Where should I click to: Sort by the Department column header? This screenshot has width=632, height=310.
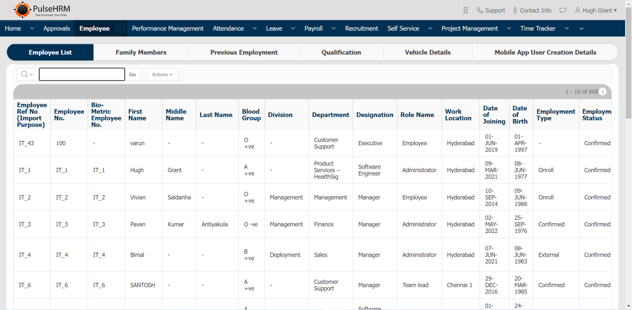330,115
